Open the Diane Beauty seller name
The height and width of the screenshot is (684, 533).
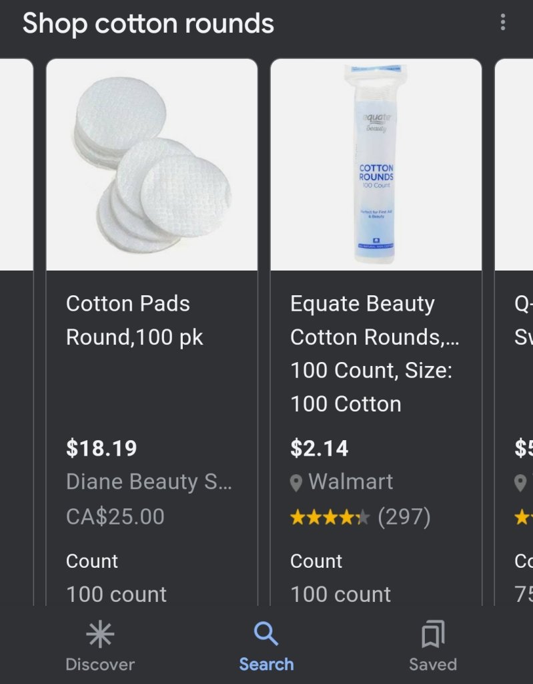(x=149, y=482)
